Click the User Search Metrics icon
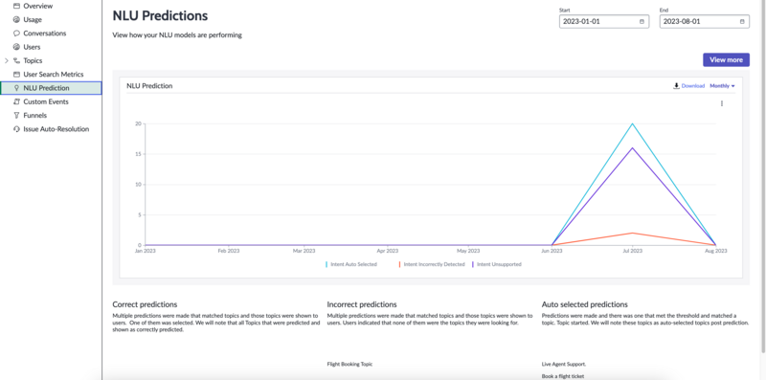Screen dimensions: 766x380 pyautogui.click(x=16, y=75)
